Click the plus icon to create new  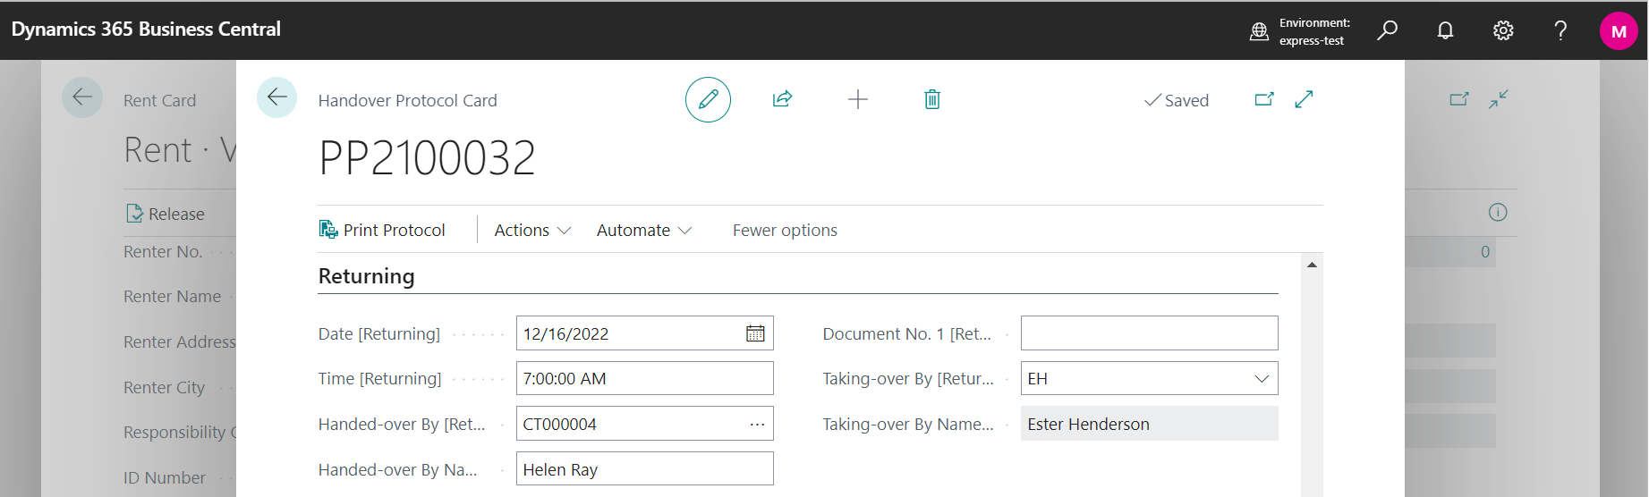click(x=857, y=99)
